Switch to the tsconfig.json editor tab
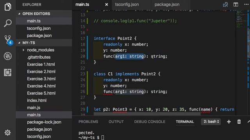The width and height of the screenshot is (250, 140). (127, 4)
